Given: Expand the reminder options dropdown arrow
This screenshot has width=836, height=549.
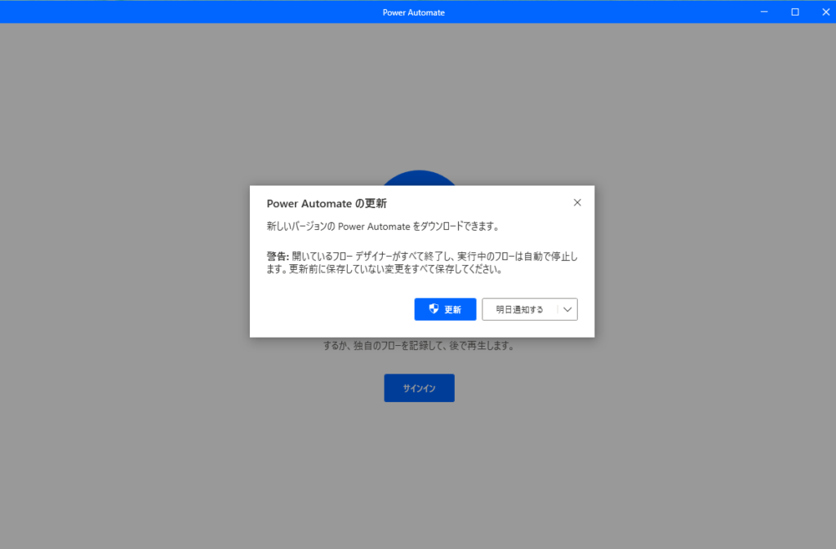Looking at the screenshot, I should [x=568, y=309].
